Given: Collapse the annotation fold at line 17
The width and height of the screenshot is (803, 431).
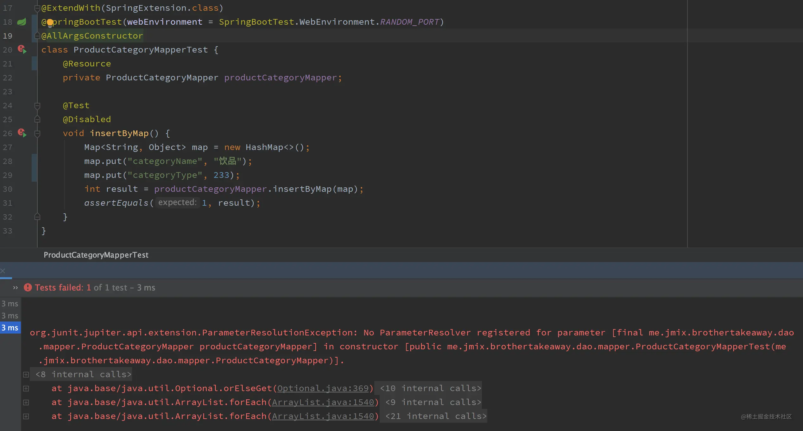Looking at the screenshot, I should point(37,8).
